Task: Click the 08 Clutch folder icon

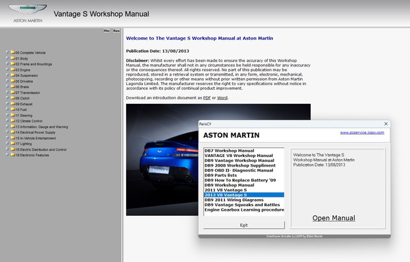Action: click(x=13, y=98)
